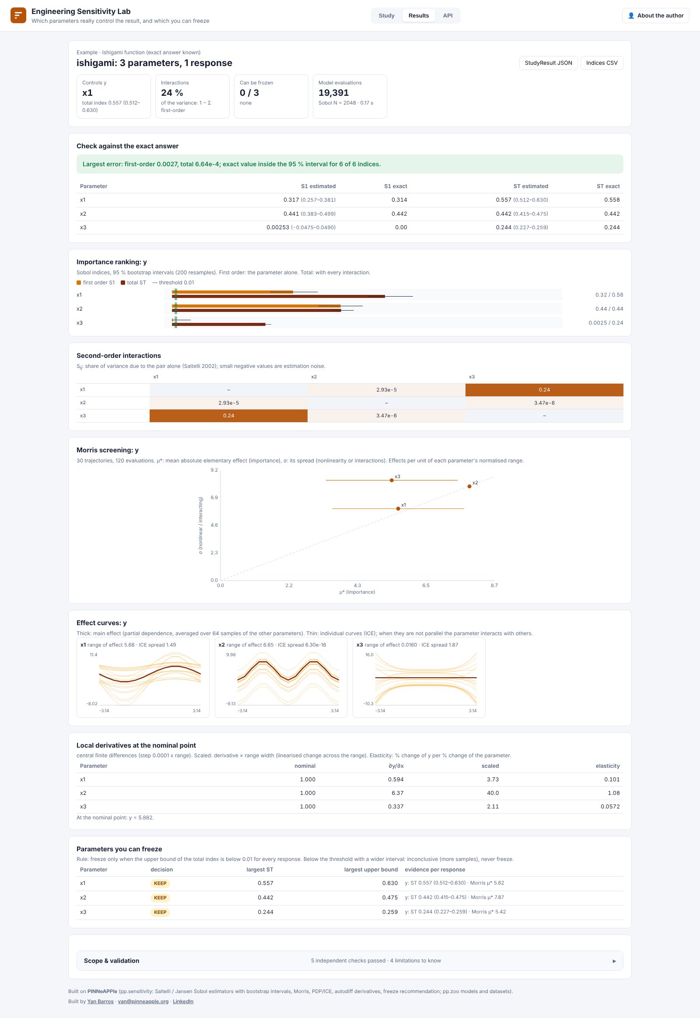
Task: Download the StudyResult JSON file
Action: (x=548, y=63)
